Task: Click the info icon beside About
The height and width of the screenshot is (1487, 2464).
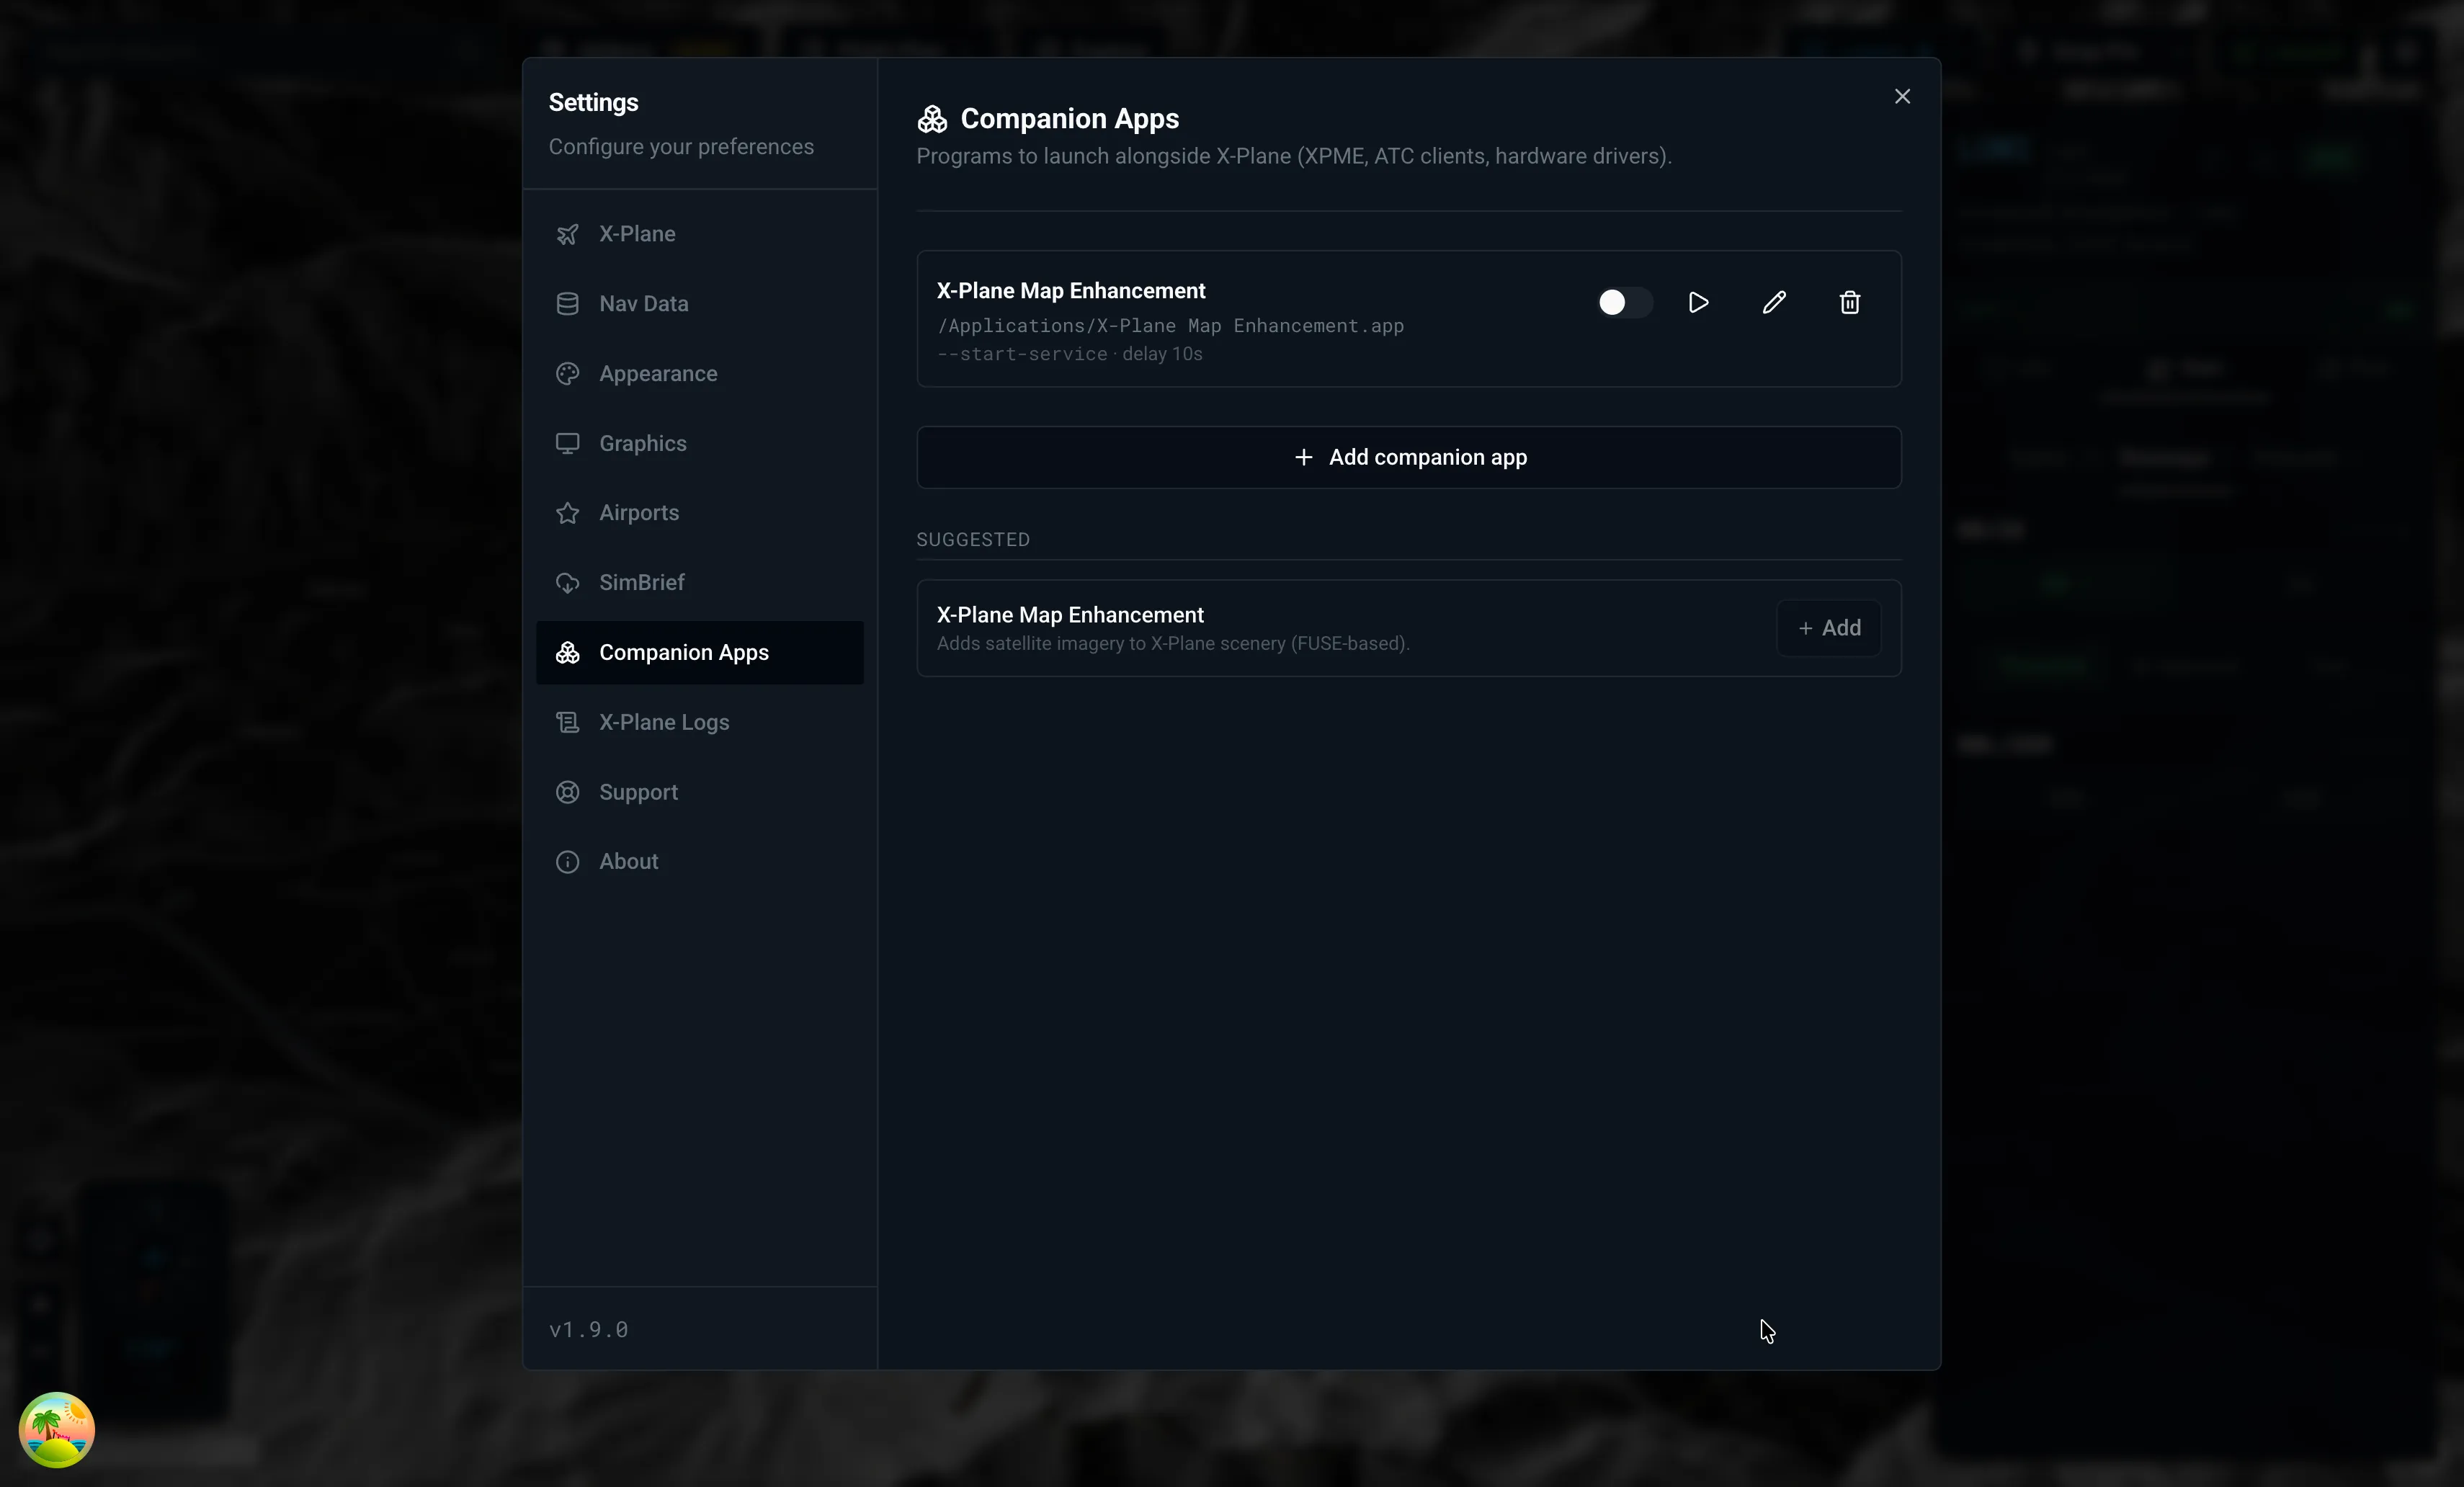Action: point(567,862)
